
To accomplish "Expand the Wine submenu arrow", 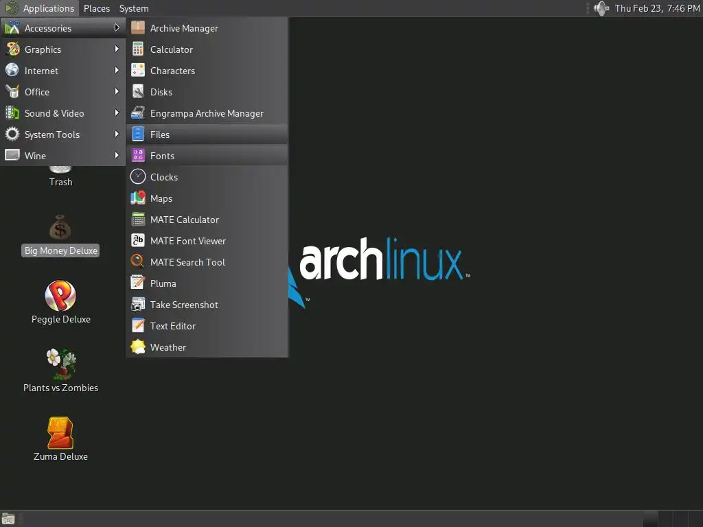I will coord(117,156).
